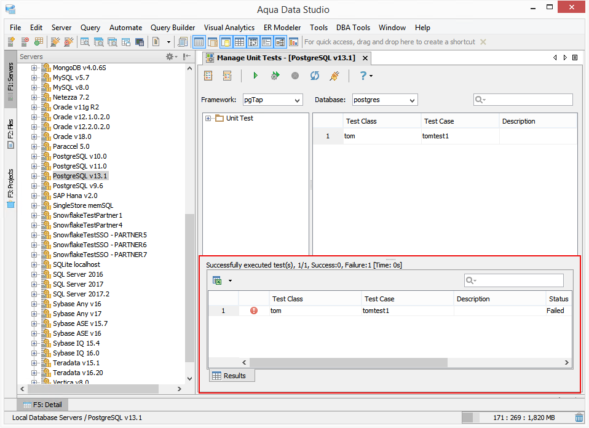Click the red failed status icon for tomtest1
589x428 pixels.
coord(254,311)
